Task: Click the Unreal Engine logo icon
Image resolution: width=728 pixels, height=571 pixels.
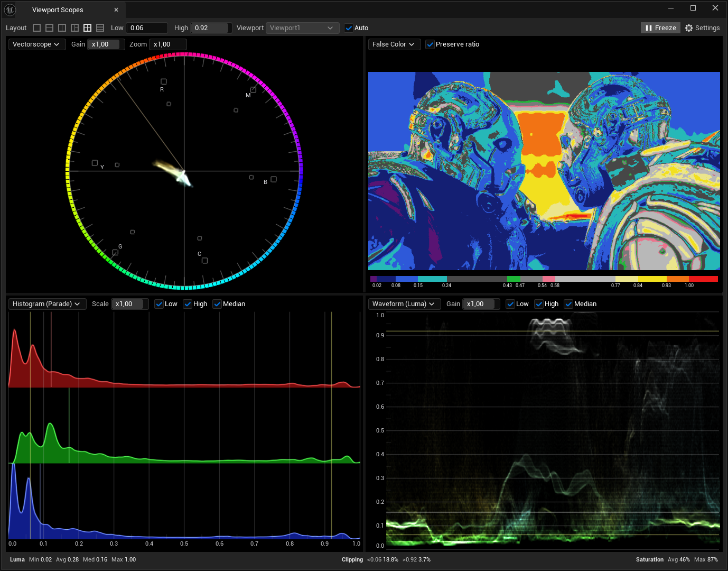Action: click(x=10, y=10)
